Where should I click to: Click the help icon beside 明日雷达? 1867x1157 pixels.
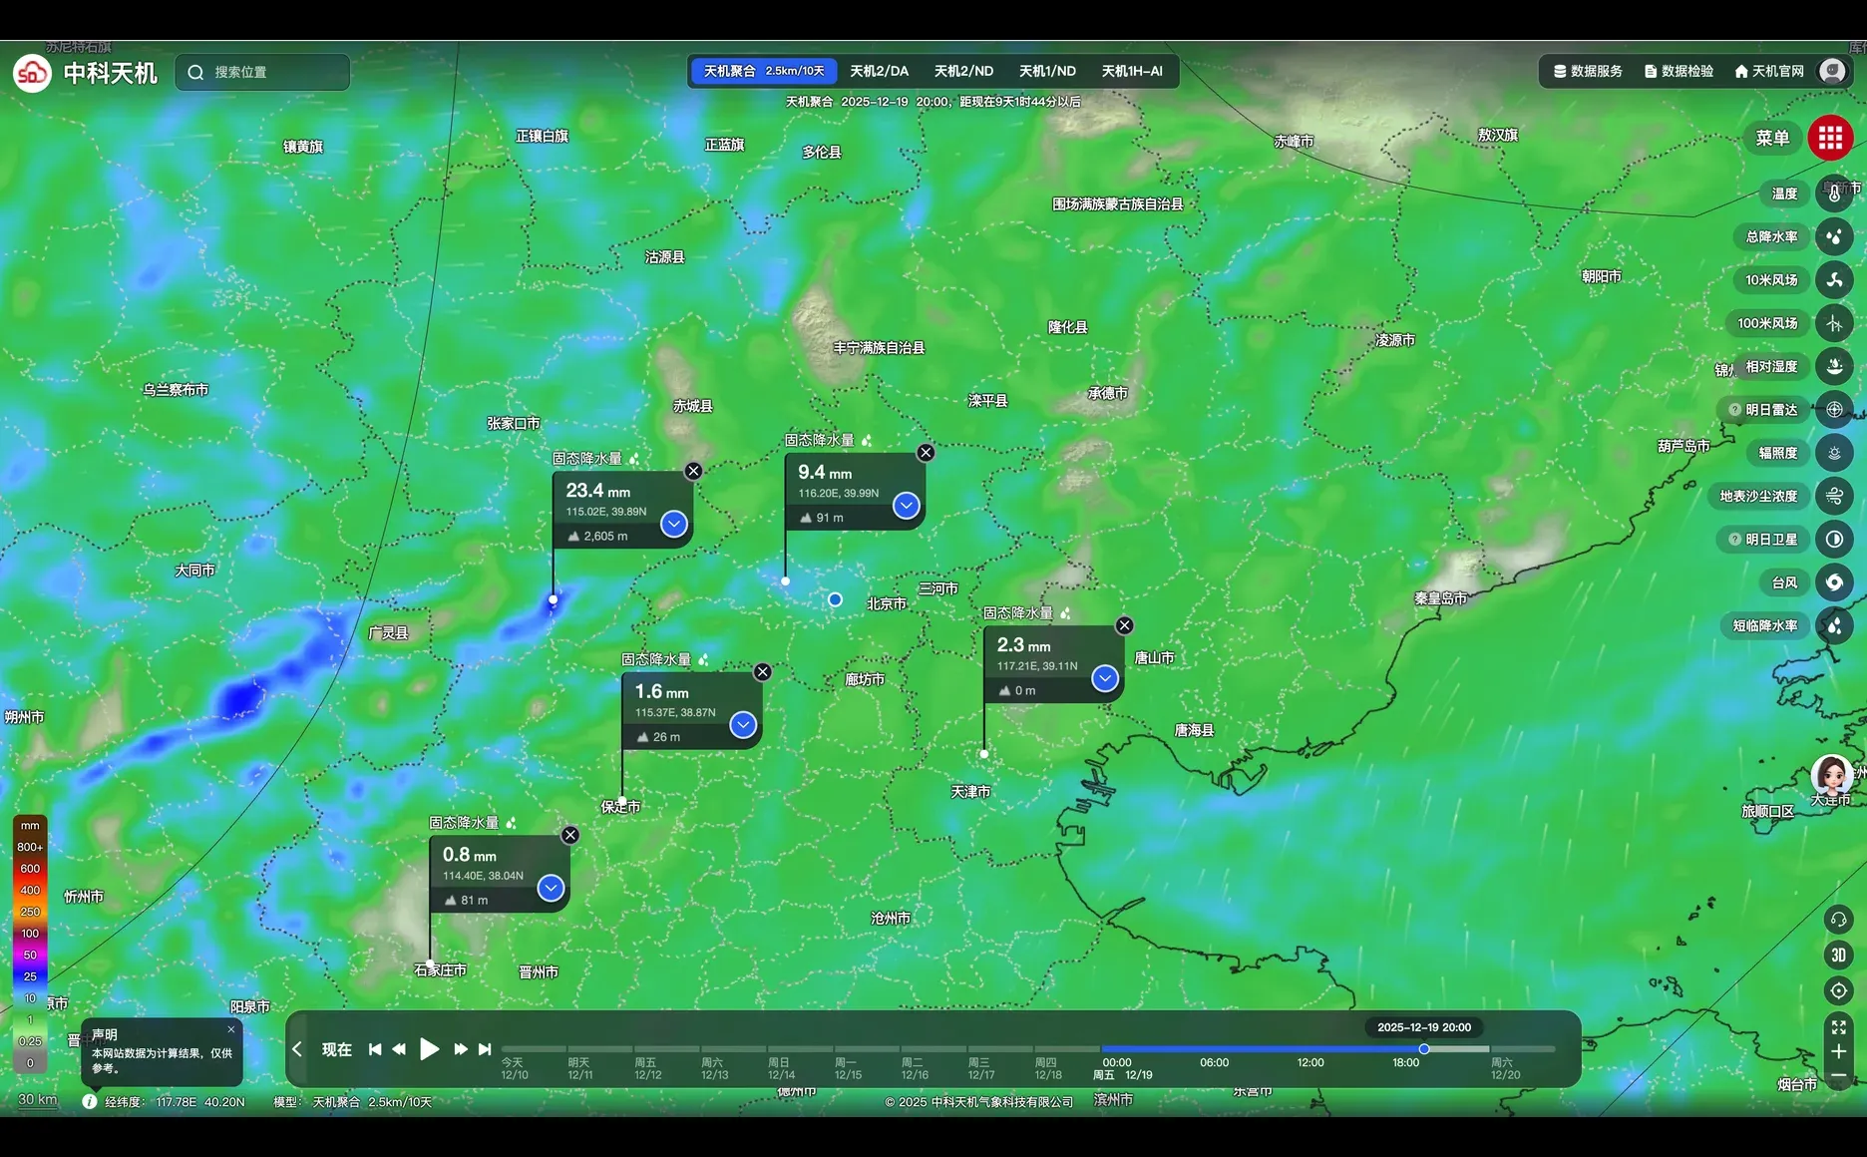(1735, 410)
